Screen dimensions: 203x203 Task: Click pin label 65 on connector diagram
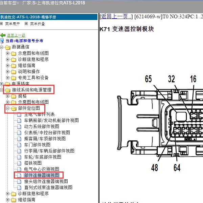[148, 79]
